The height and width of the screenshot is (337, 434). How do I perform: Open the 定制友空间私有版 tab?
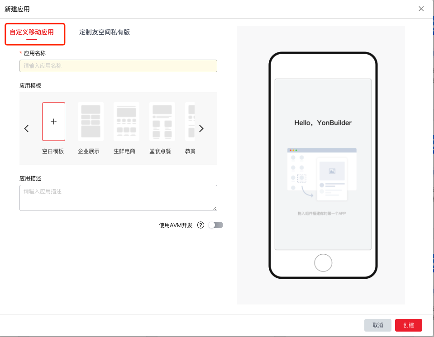[105, 33]
